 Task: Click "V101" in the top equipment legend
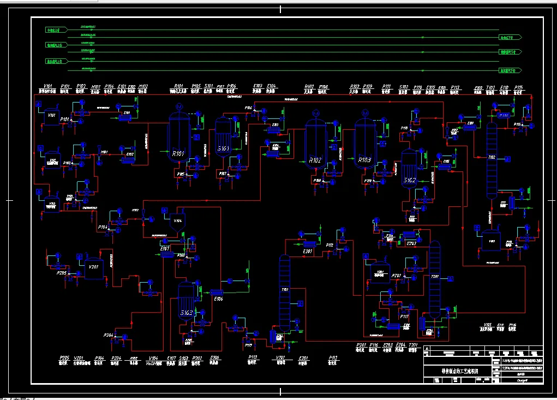[x=48, y=86]
